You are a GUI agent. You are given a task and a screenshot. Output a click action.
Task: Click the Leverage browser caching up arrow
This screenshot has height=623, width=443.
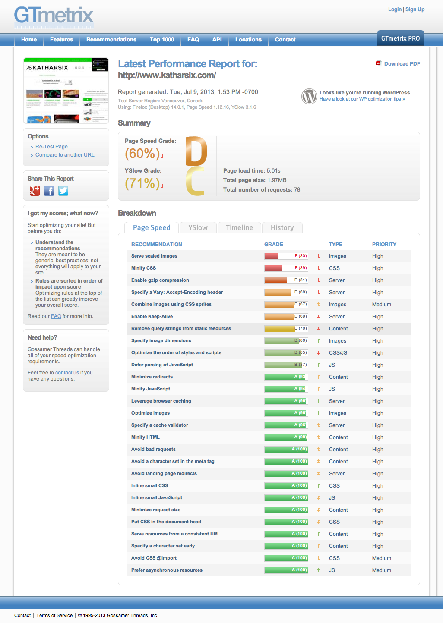[319, 401]
